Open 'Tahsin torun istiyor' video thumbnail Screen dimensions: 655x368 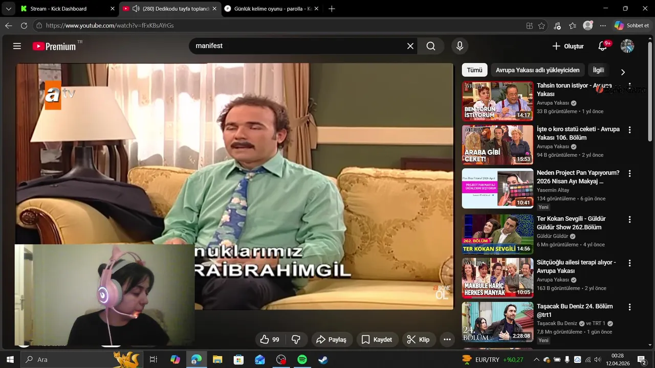pyautogui.click(x=497, y=101)
